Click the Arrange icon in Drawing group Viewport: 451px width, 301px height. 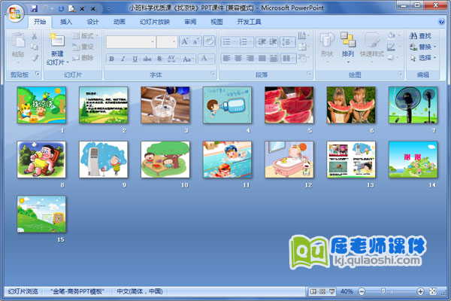(348, 40)
